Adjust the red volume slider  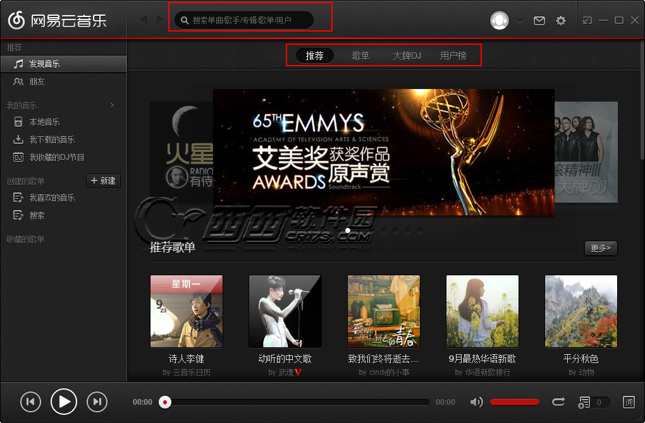coord(515,402)
